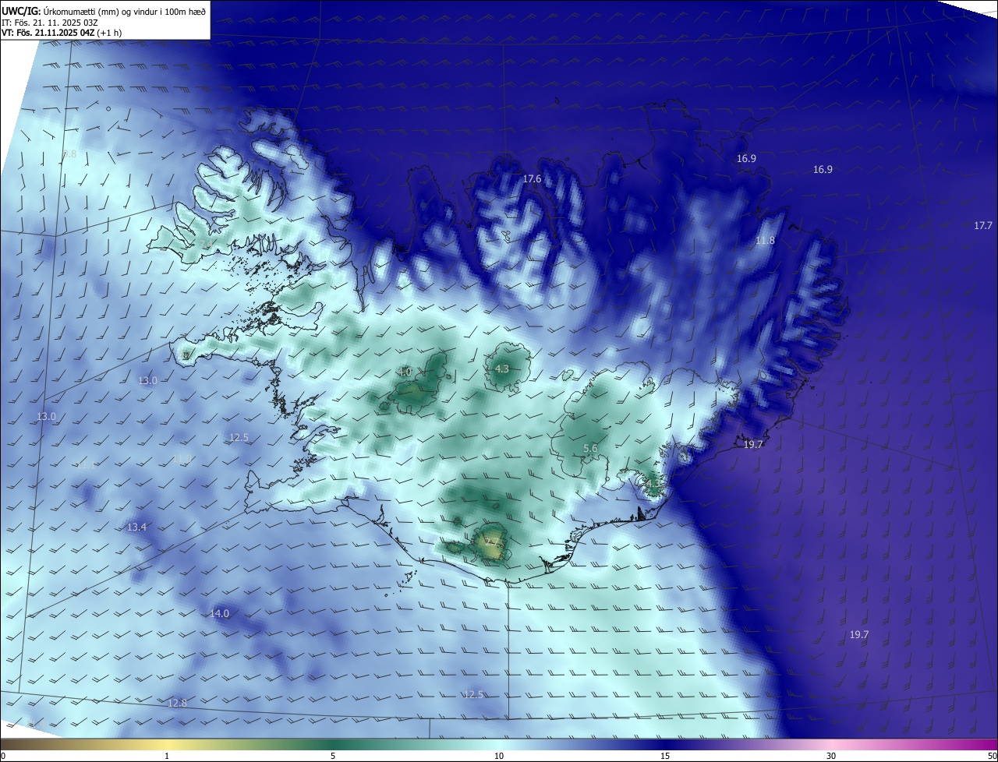Click the 13.4 value label

coord(136,527)
